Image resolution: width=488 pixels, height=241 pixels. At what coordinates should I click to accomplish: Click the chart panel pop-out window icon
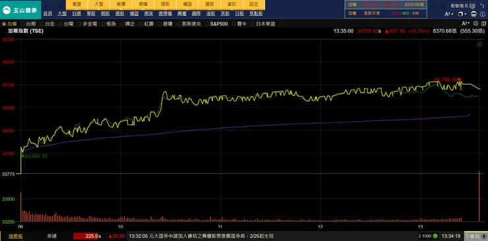[x=483, y=23]
